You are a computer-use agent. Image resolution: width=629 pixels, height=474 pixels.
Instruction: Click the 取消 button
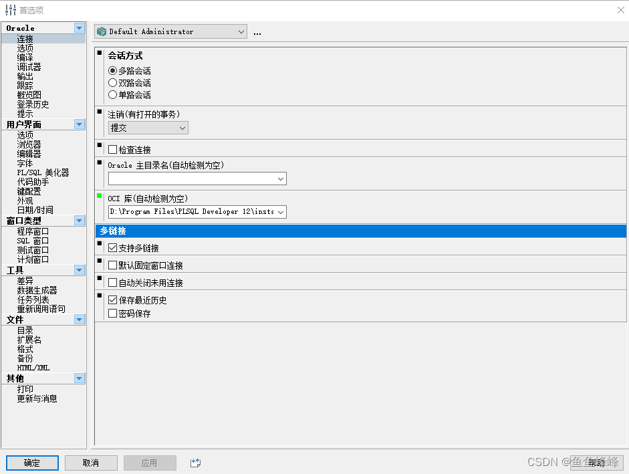coord(91,462)
